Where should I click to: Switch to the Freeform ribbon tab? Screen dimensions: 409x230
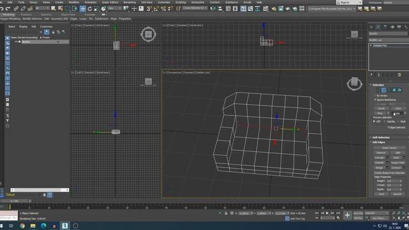(26, 15)
